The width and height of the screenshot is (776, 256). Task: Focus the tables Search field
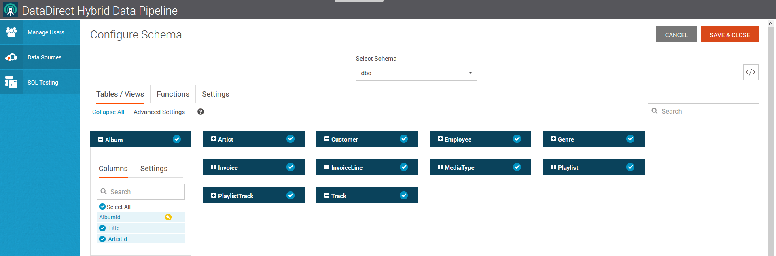pos(703,111)
